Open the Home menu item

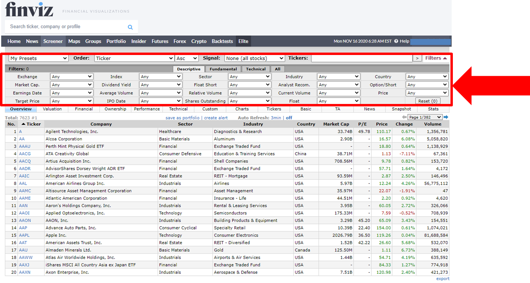(14, 41)
